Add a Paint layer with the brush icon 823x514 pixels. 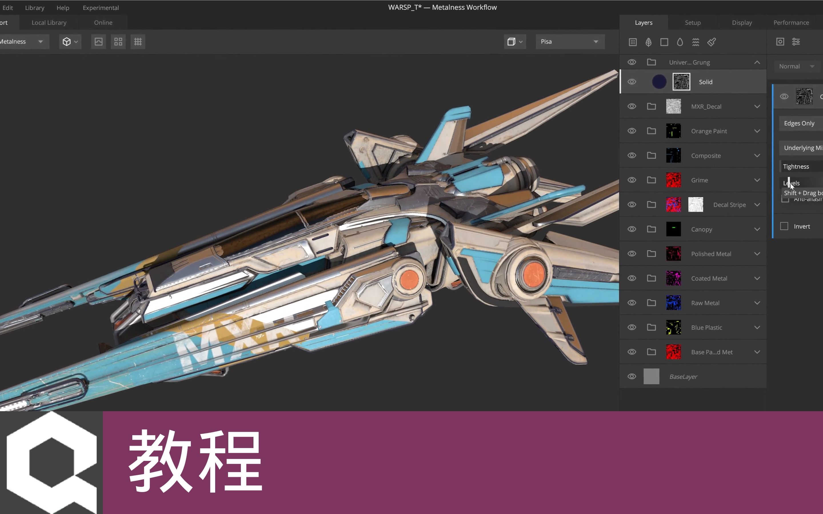click(x=712, y=42)
